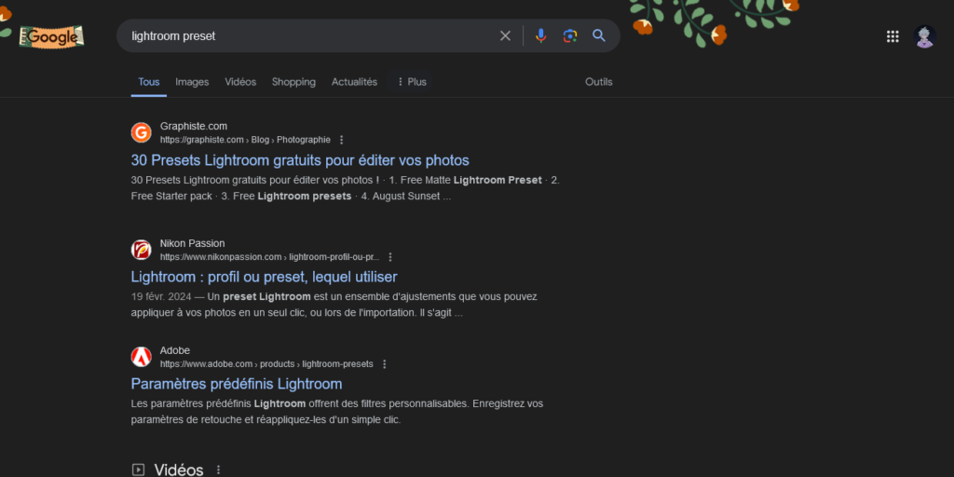Start voice search with microphone icon

tap(541, 36)
